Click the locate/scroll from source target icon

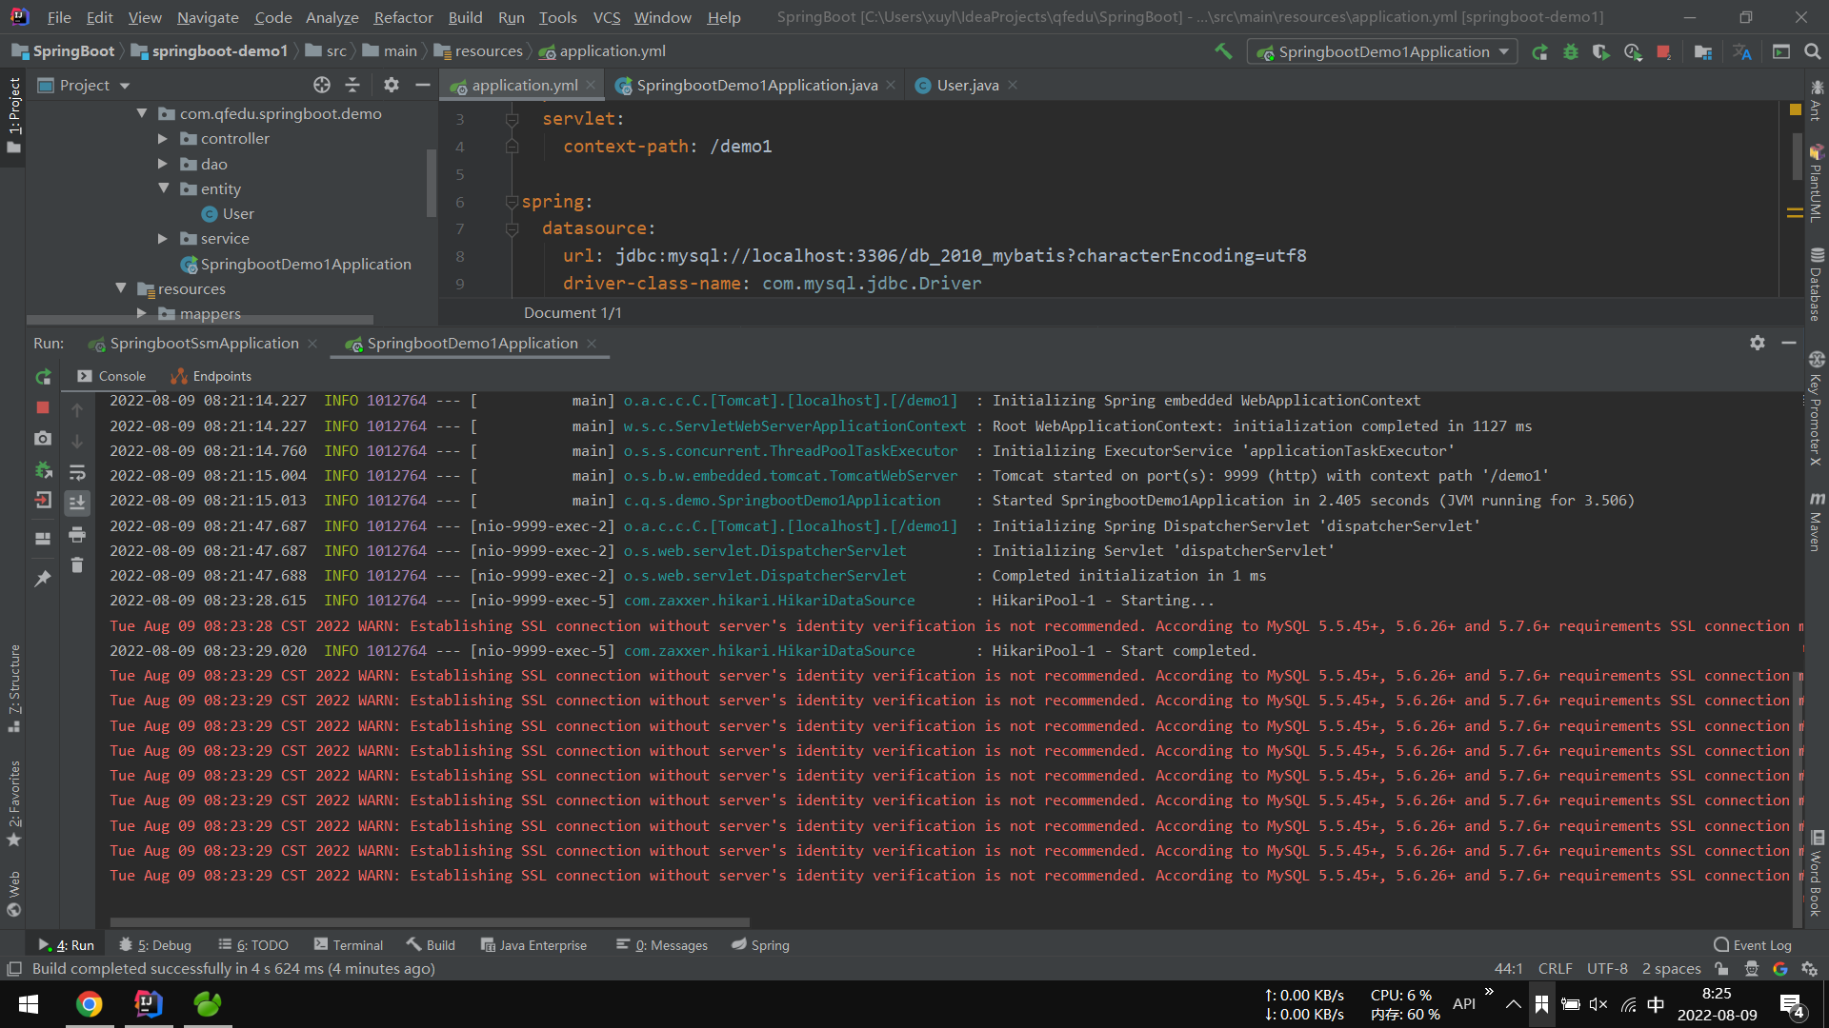click(x=322, y=85)
